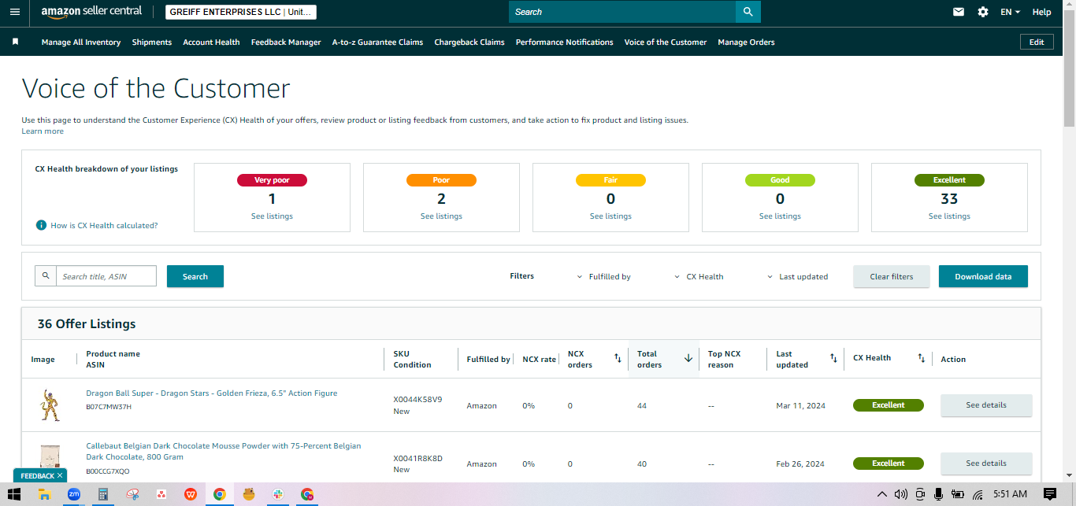Expand the CX Health filter dropdown
Image resolution: width=1076 pixels, height=506 pixels.
coord(699,276)
